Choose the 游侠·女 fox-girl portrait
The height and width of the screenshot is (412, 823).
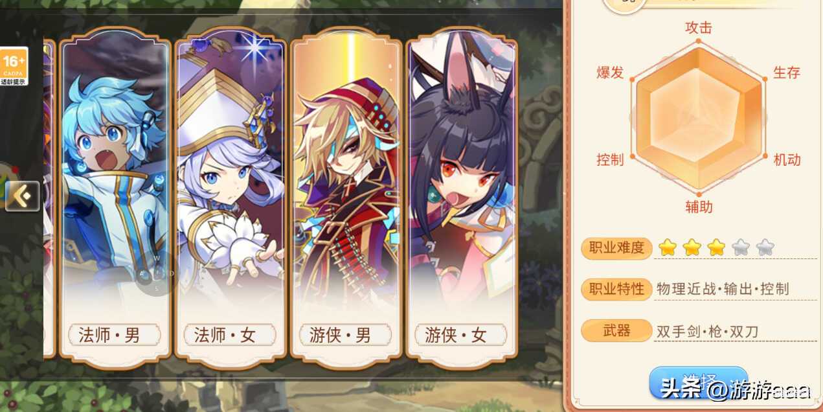[x=462, y=198]
